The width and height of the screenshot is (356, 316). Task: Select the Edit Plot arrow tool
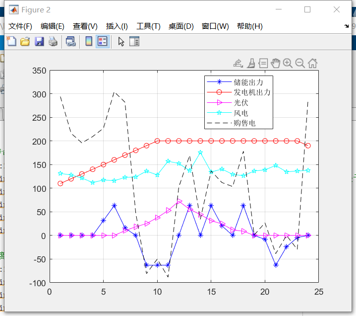121,41
